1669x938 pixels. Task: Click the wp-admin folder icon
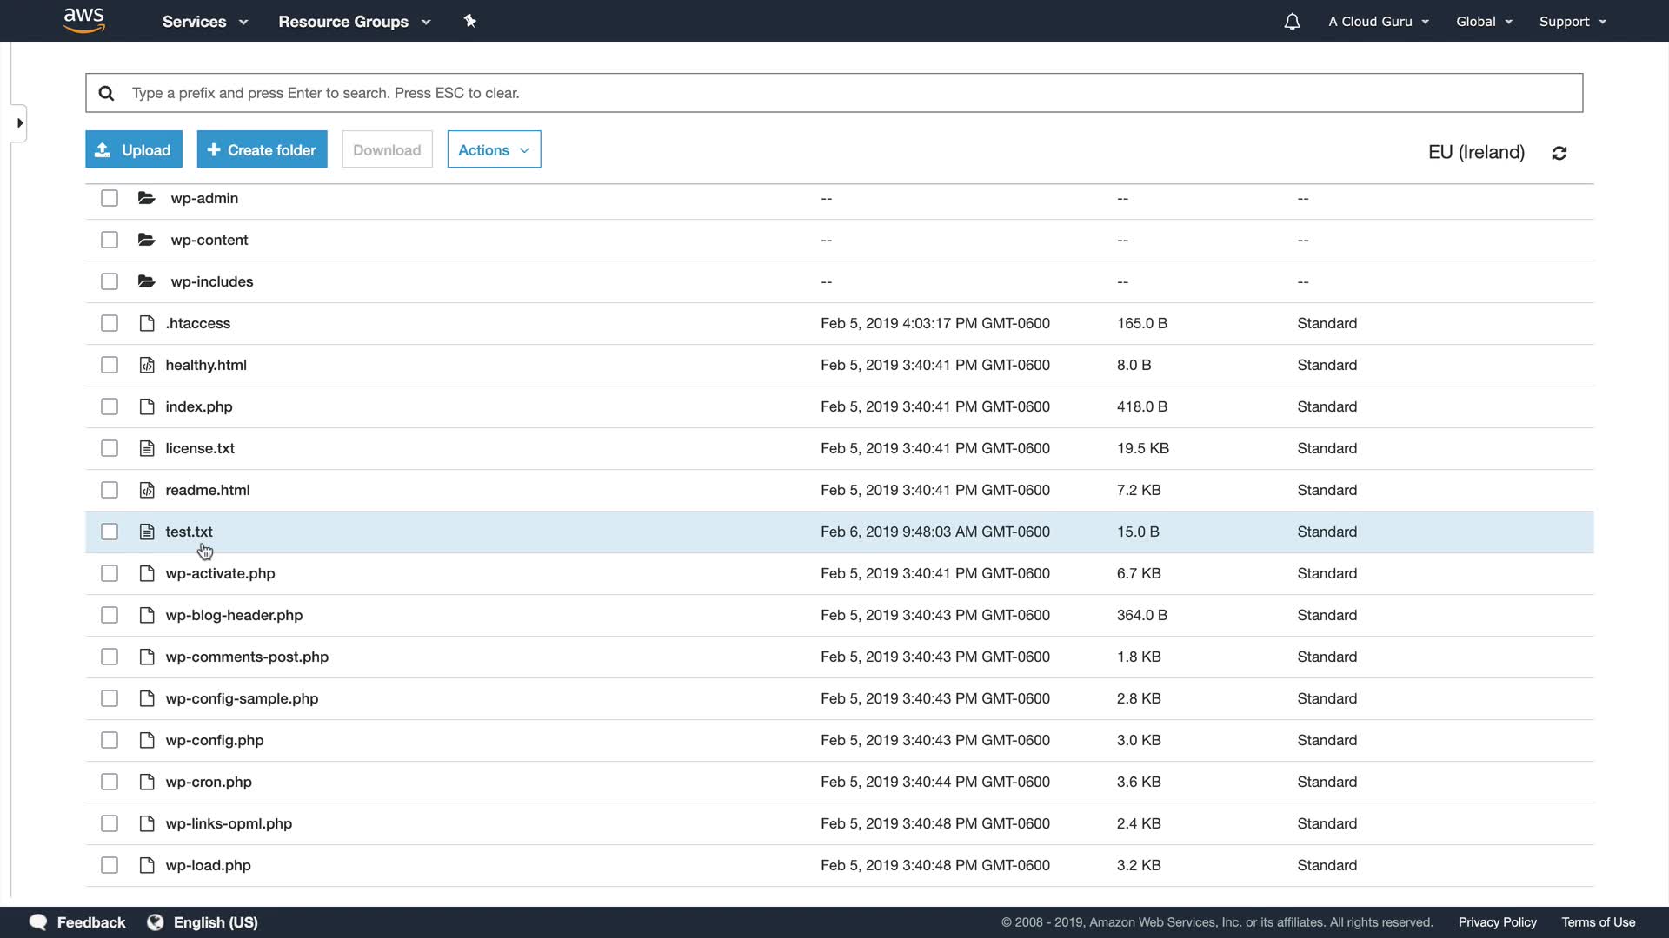[x=147, y=198]
